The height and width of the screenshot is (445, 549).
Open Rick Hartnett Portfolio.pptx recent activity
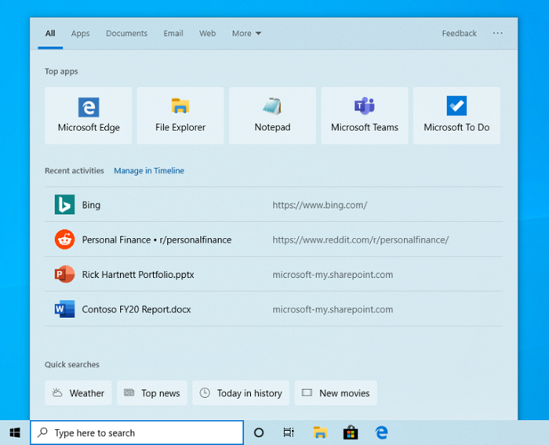(x=138, y=275)
